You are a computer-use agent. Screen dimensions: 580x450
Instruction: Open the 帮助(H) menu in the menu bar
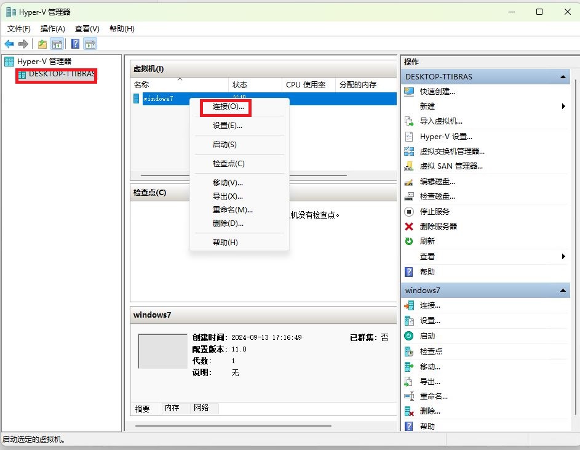(122, 28)
